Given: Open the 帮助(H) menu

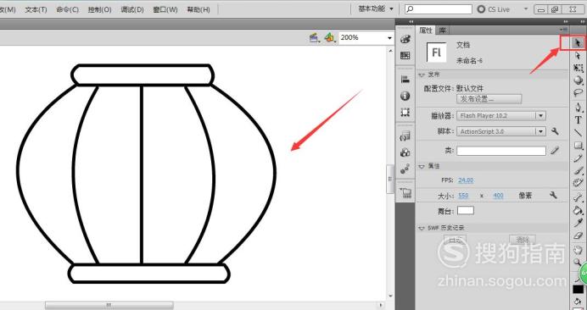Looking at the screenshot, I should (x=198, y=9).
